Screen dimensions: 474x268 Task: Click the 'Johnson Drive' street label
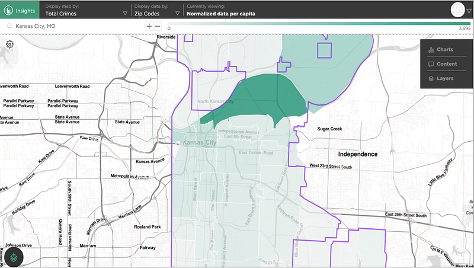point(18,245)
